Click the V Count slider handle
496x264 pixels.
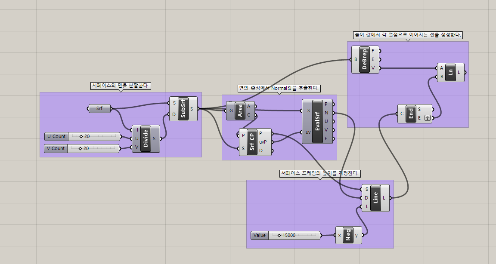[80, 148]
